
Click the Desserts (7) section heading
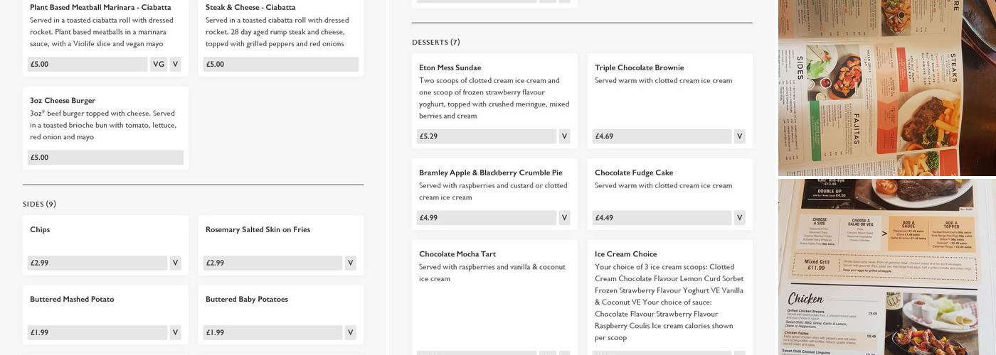[x=436, y=43]
